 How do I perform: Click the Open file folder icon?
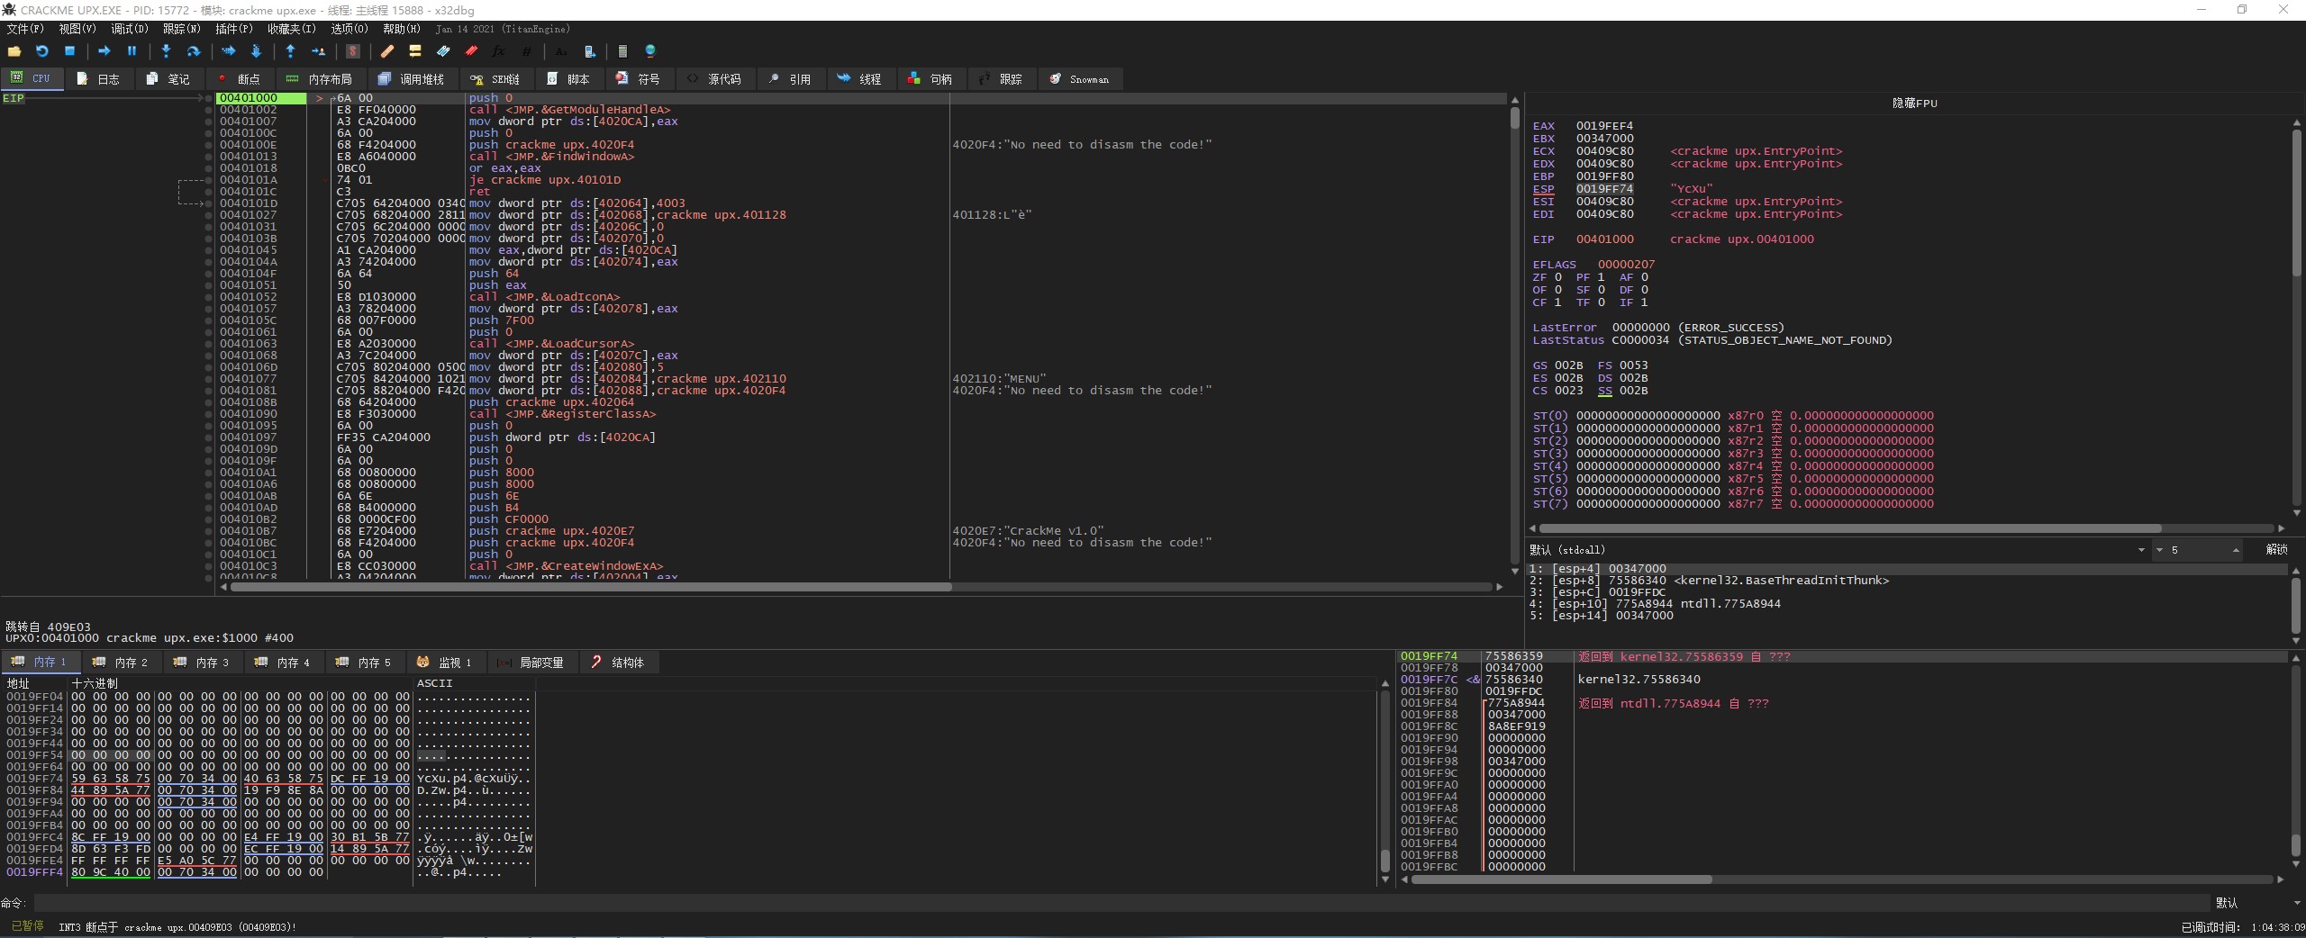point(14,51)
